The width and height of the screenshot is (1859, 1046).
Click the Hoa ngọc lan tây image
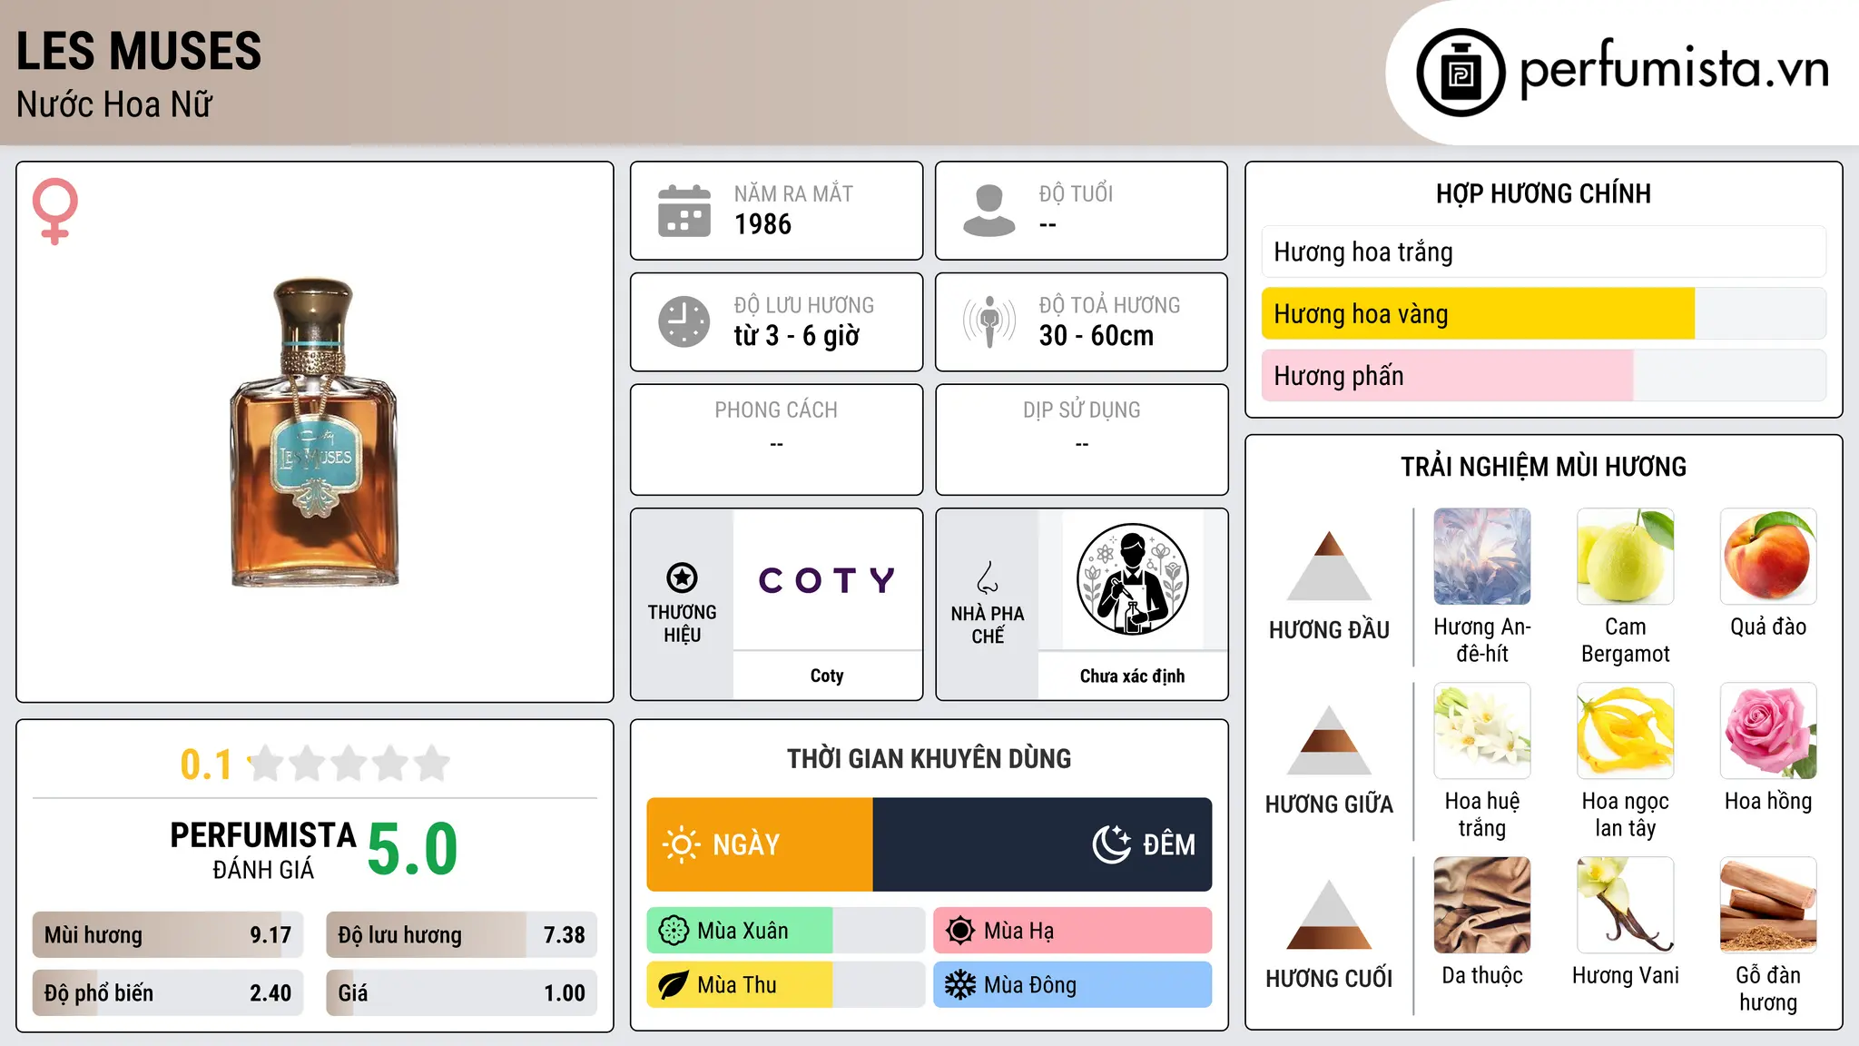[x=1626, y=731]
